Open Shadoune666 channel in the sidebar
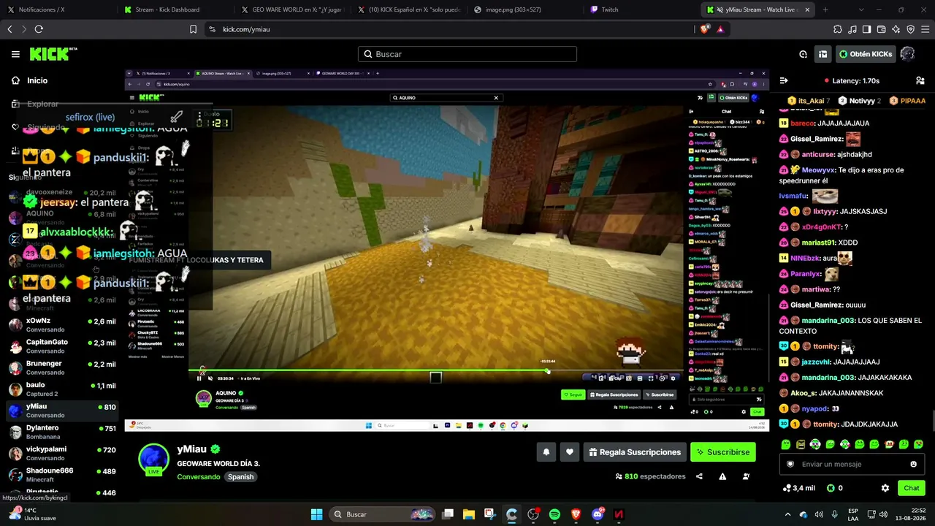This screenshot has width=935, height=526. coord(62,475)
